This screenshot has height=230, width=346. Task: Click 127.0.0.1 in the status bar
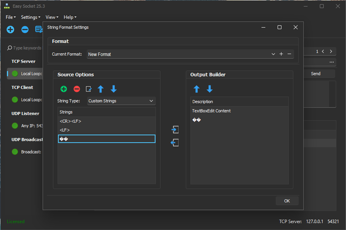tap(314, 222)
